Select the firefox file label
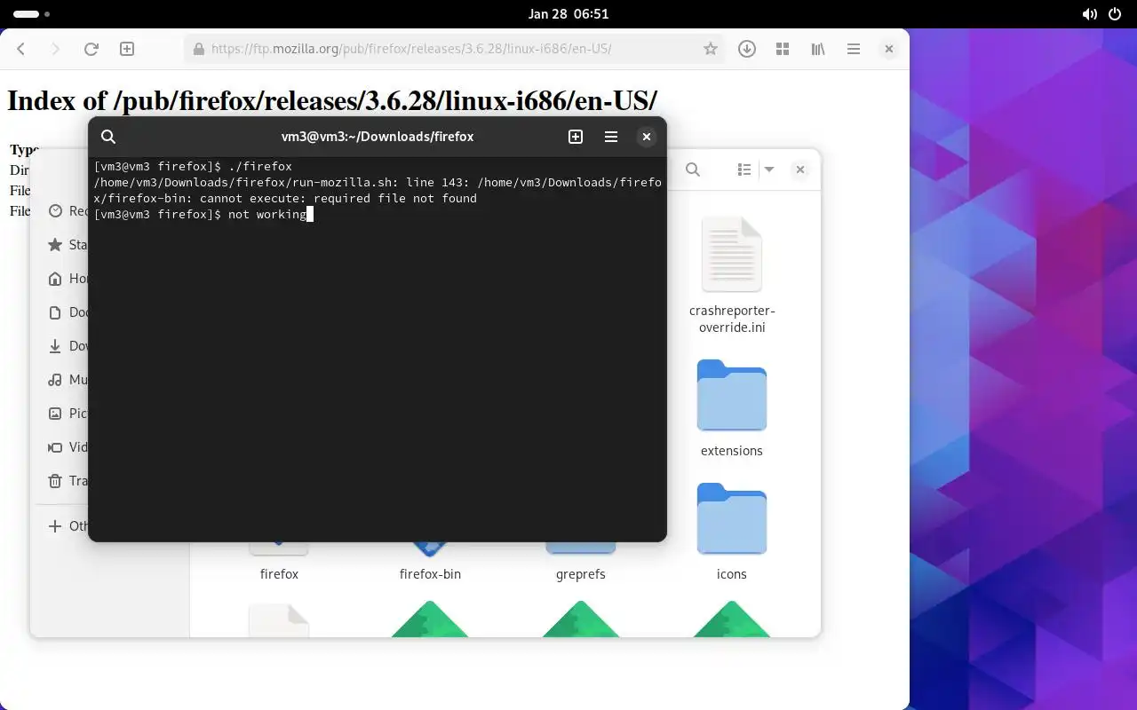 (279, 574)
